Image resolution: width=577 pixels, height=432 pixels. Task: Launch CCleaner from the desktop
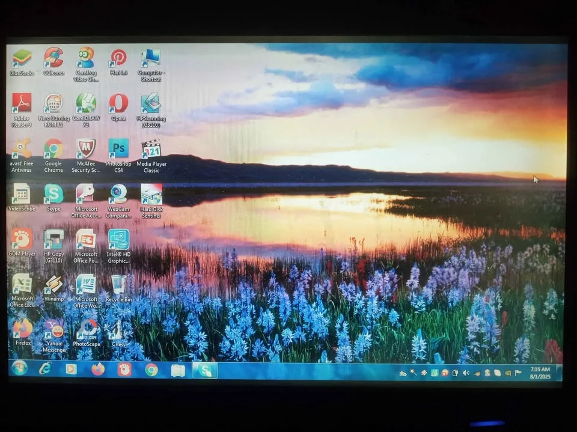[53, 62]
